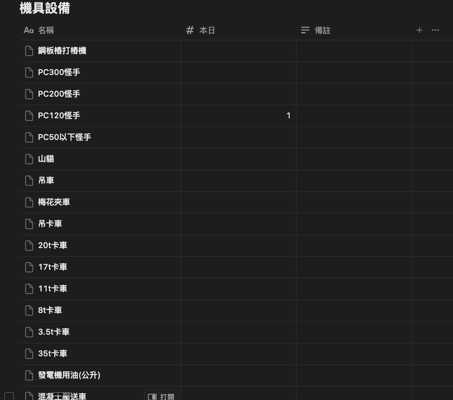Select the PC200怪手 row name
Viewport: 453px width, 400px height.
(x=59, y=94)
